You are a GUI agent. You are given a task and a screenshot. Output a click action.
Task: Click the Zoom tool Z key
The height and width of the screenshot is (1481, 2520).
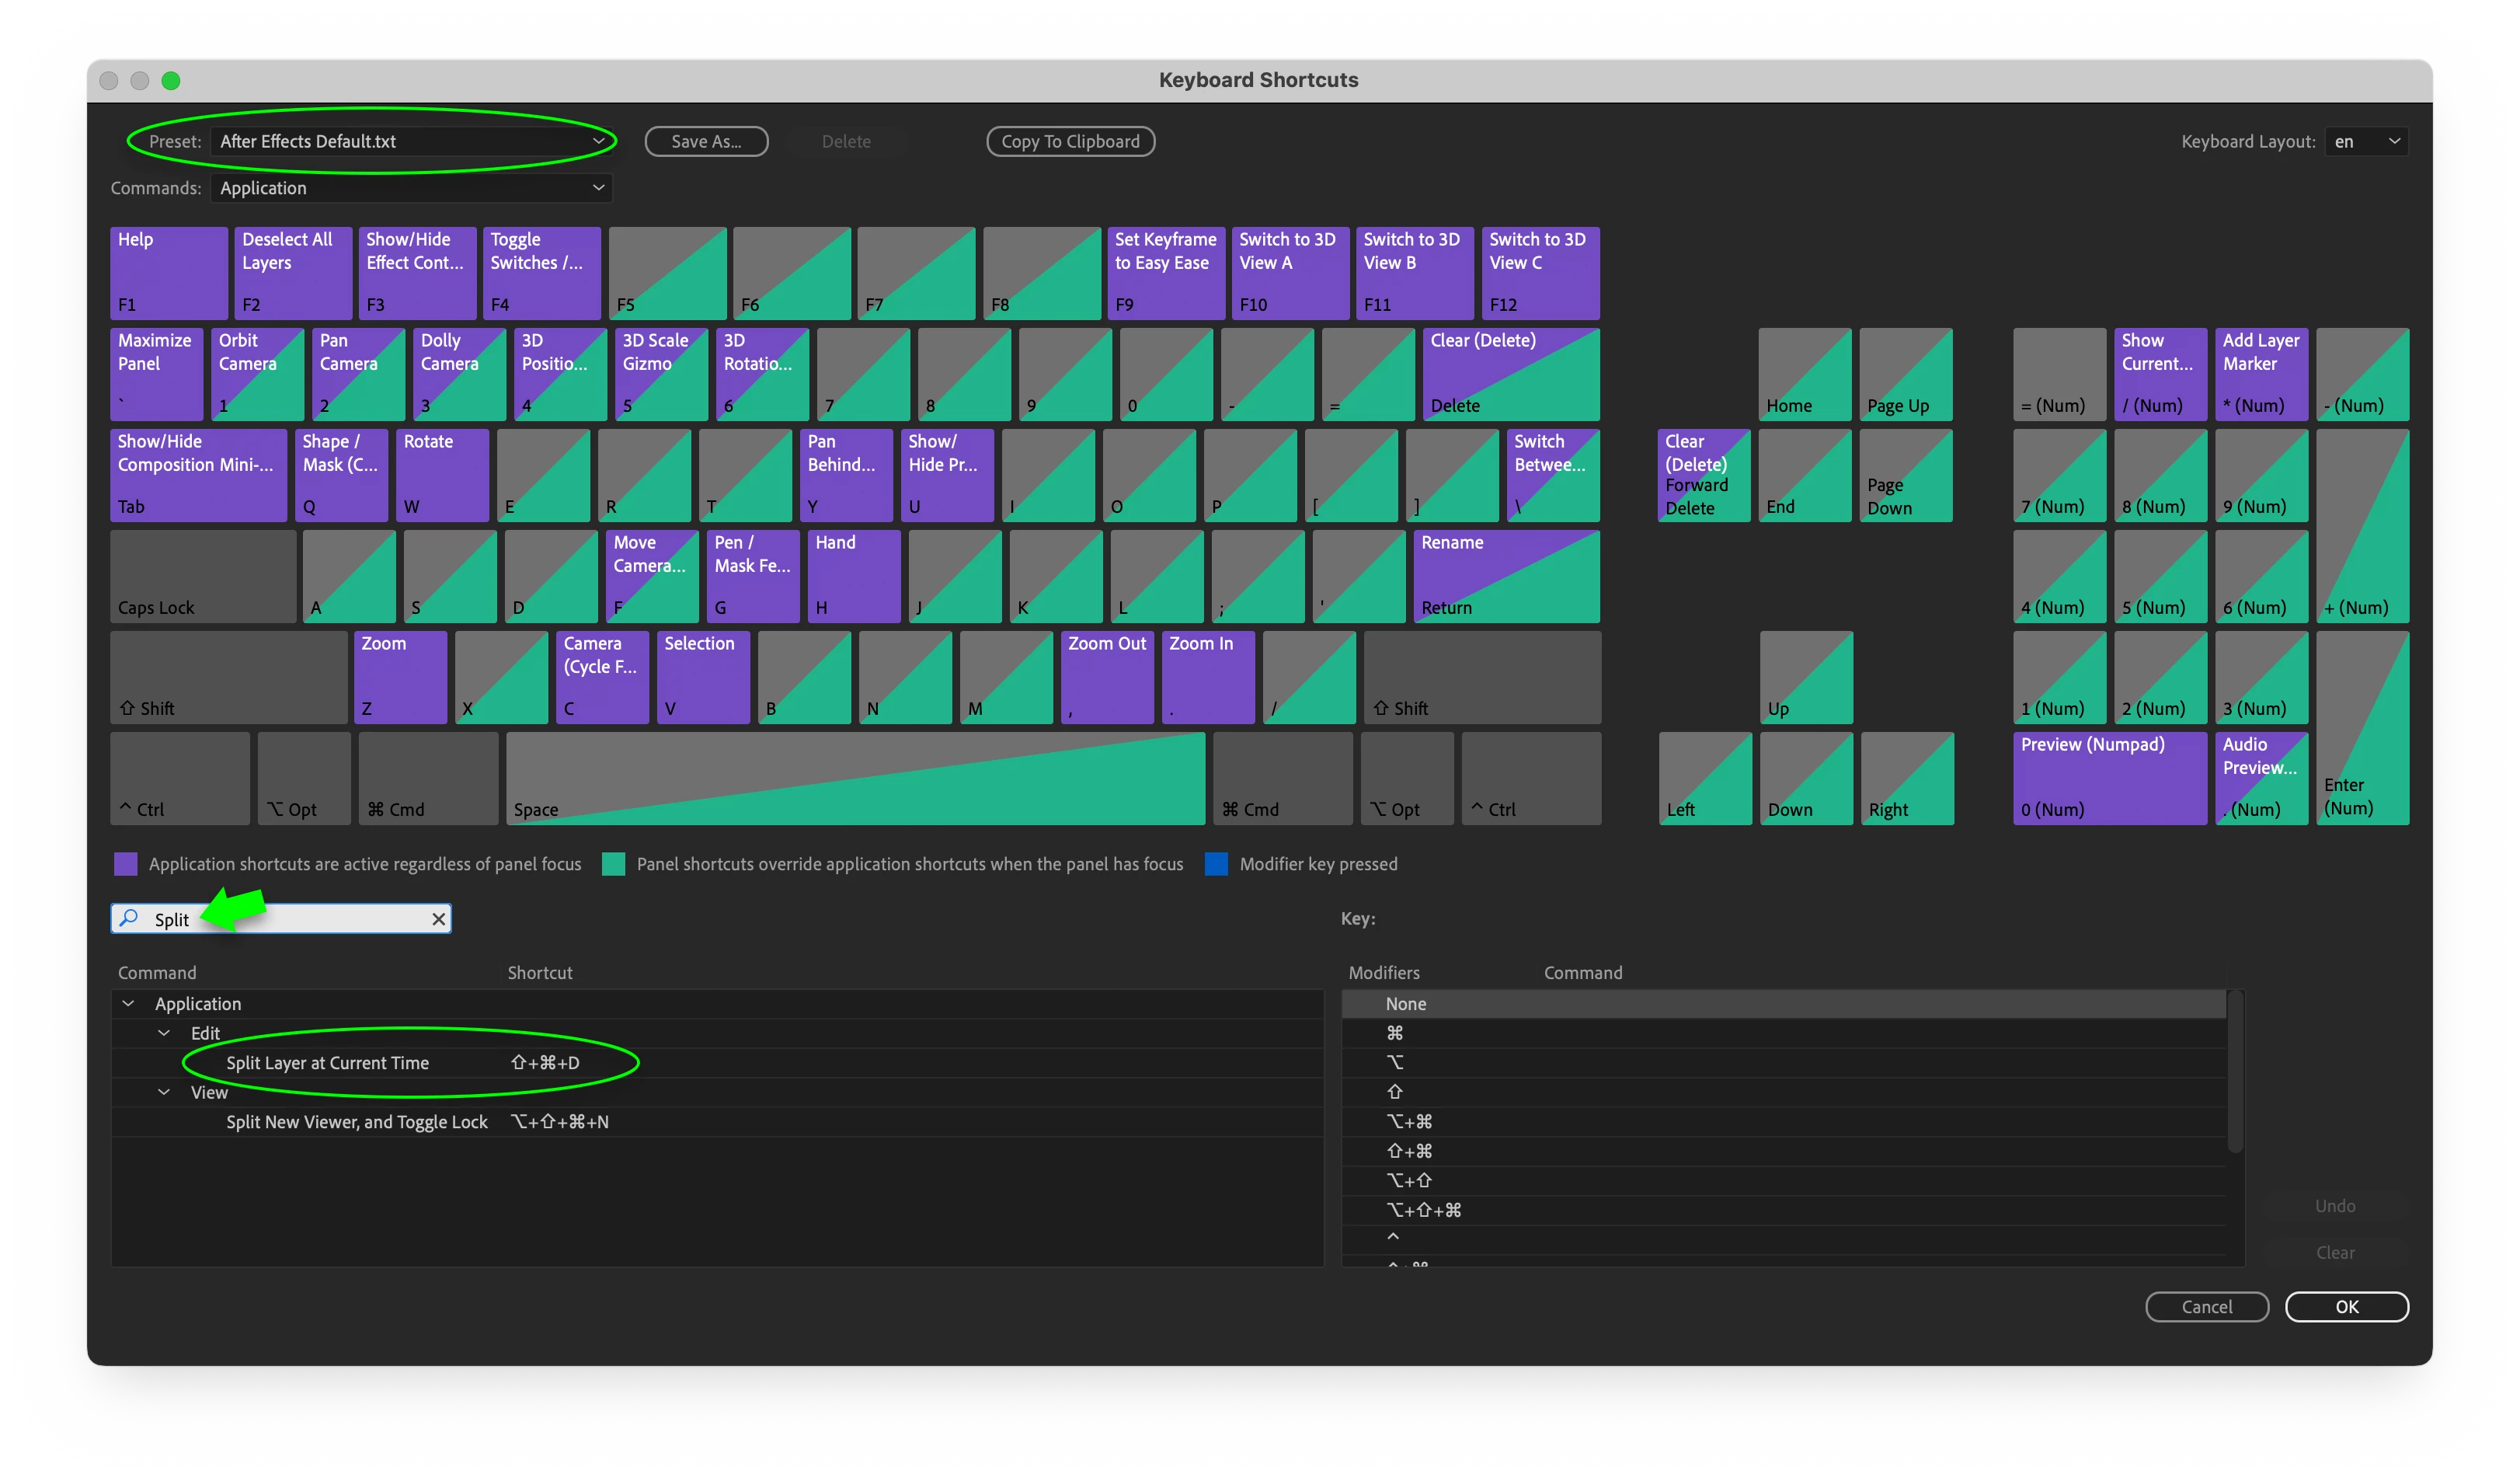(400, 676)
